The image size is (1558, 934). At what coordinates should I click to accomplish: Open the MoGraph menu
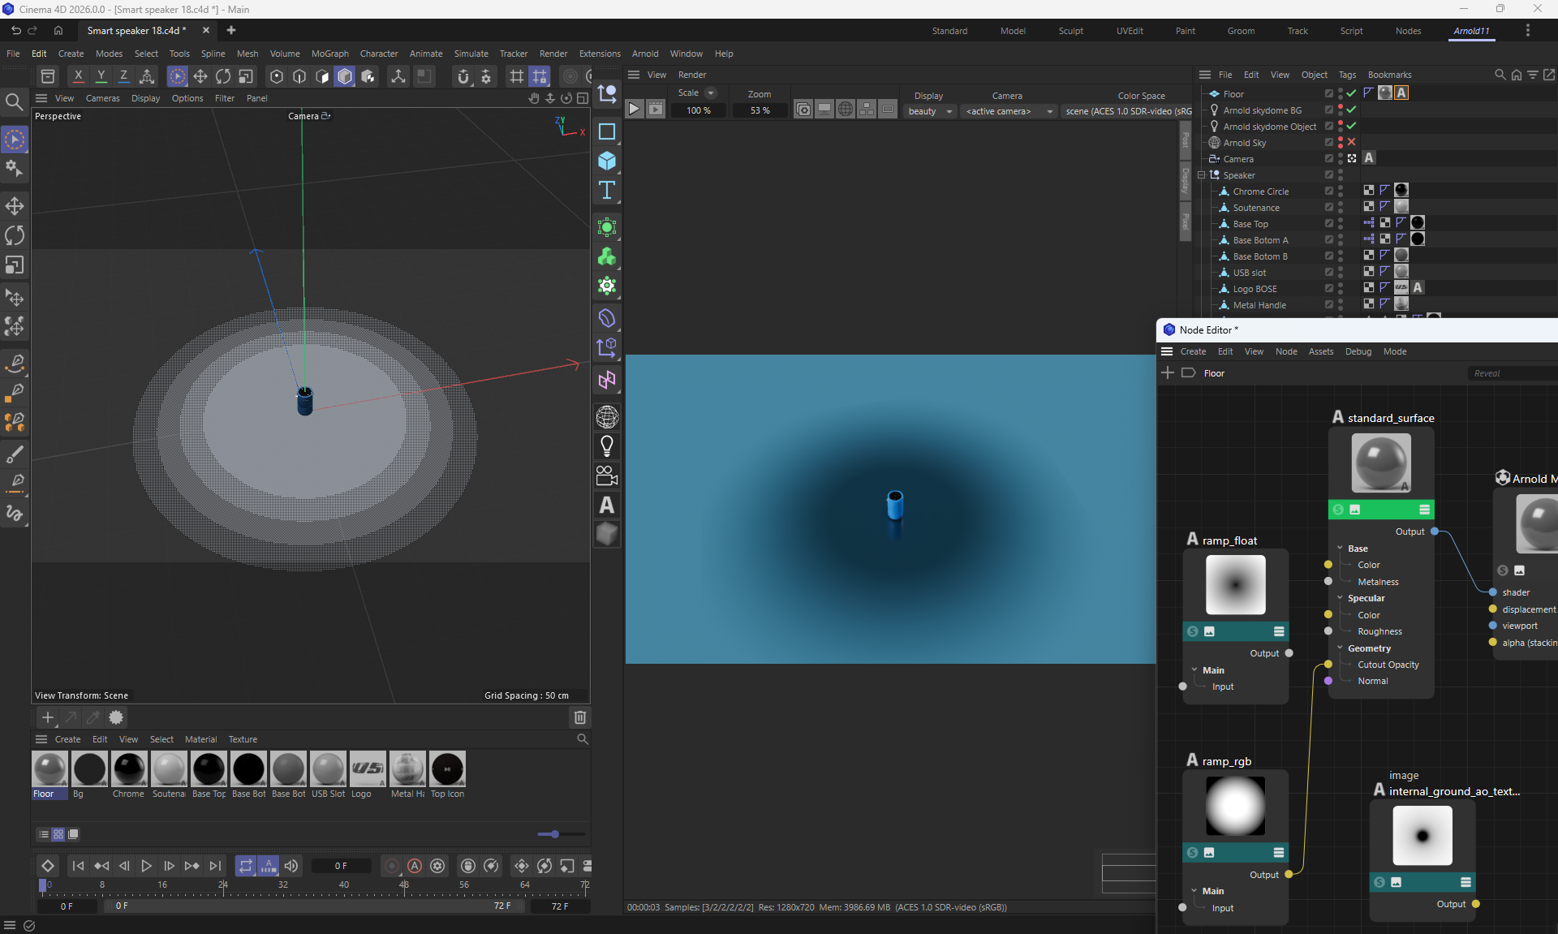click(x=329, y=54)
